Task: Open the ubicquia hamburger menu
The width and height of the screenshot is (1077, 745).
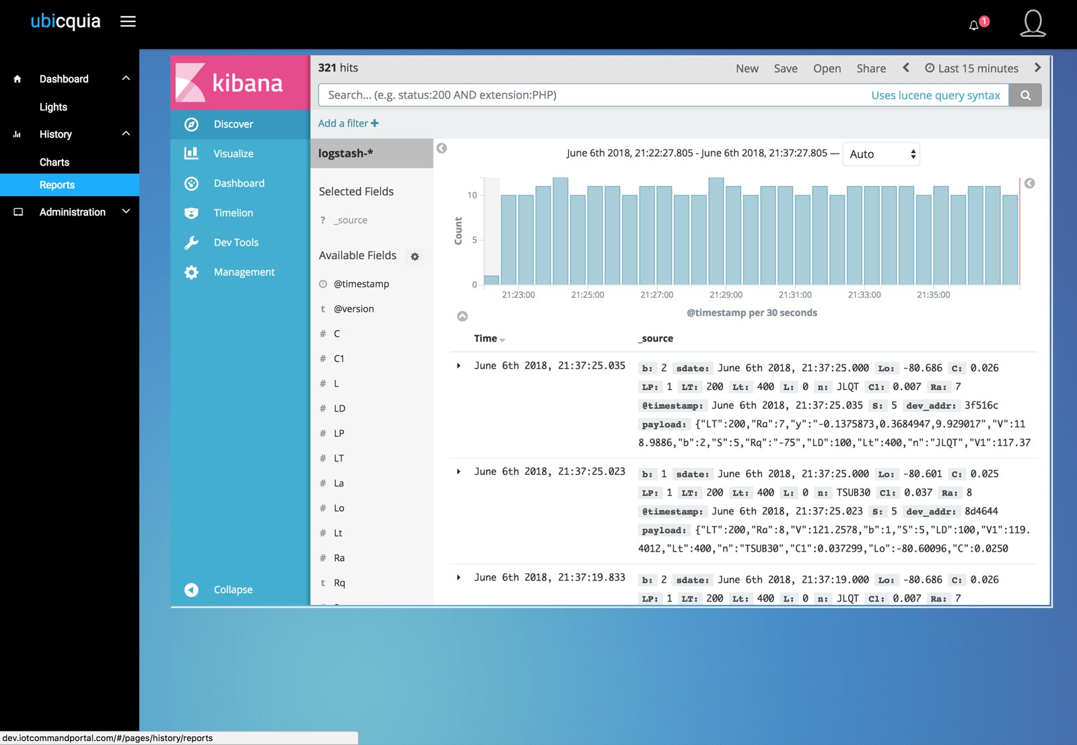Action: pyautogui.click(x=128, y=22)
